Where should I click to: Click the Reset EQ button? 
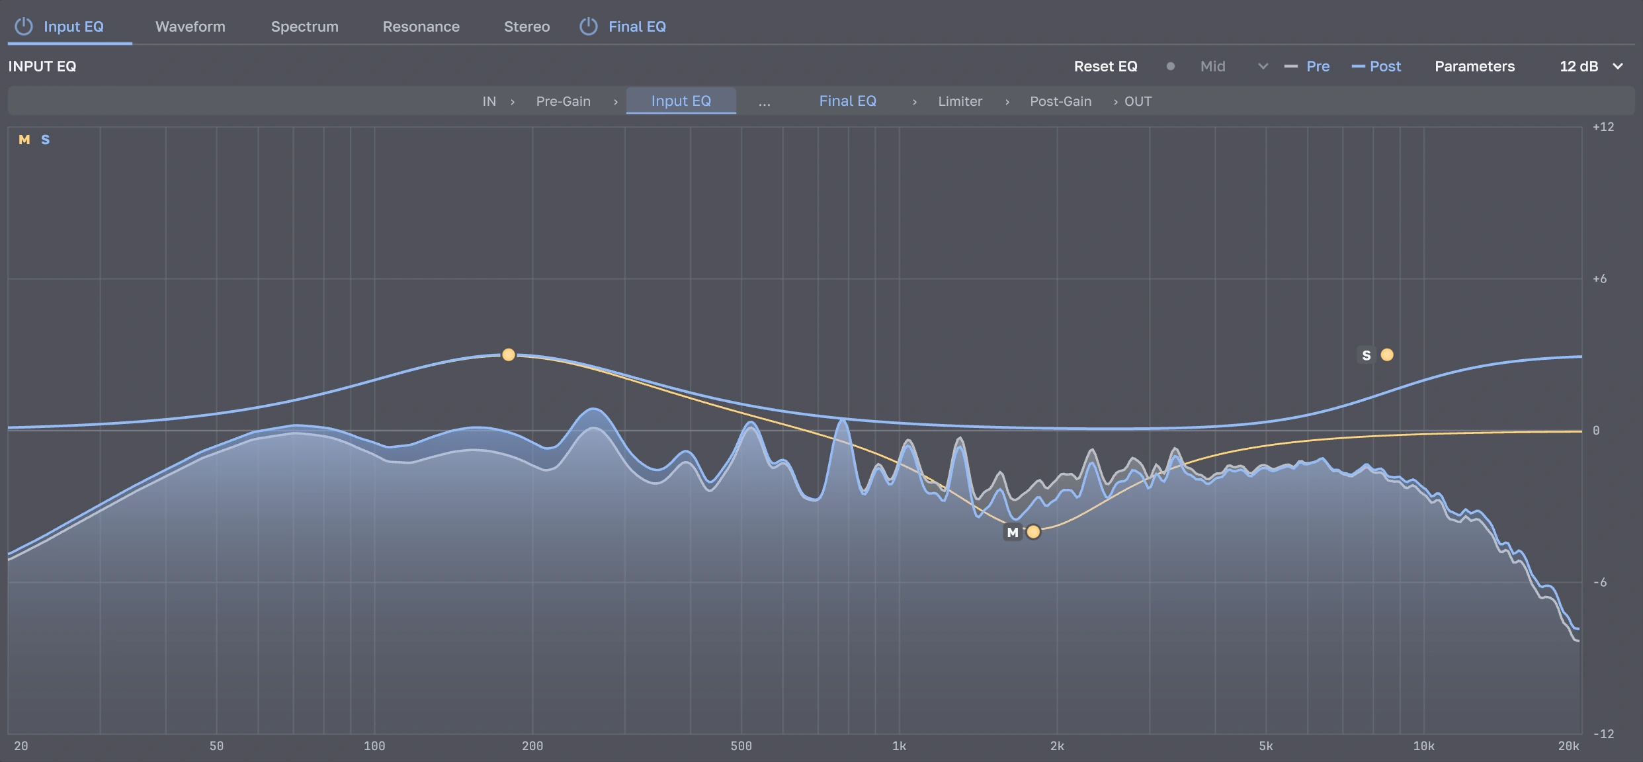1105,66
